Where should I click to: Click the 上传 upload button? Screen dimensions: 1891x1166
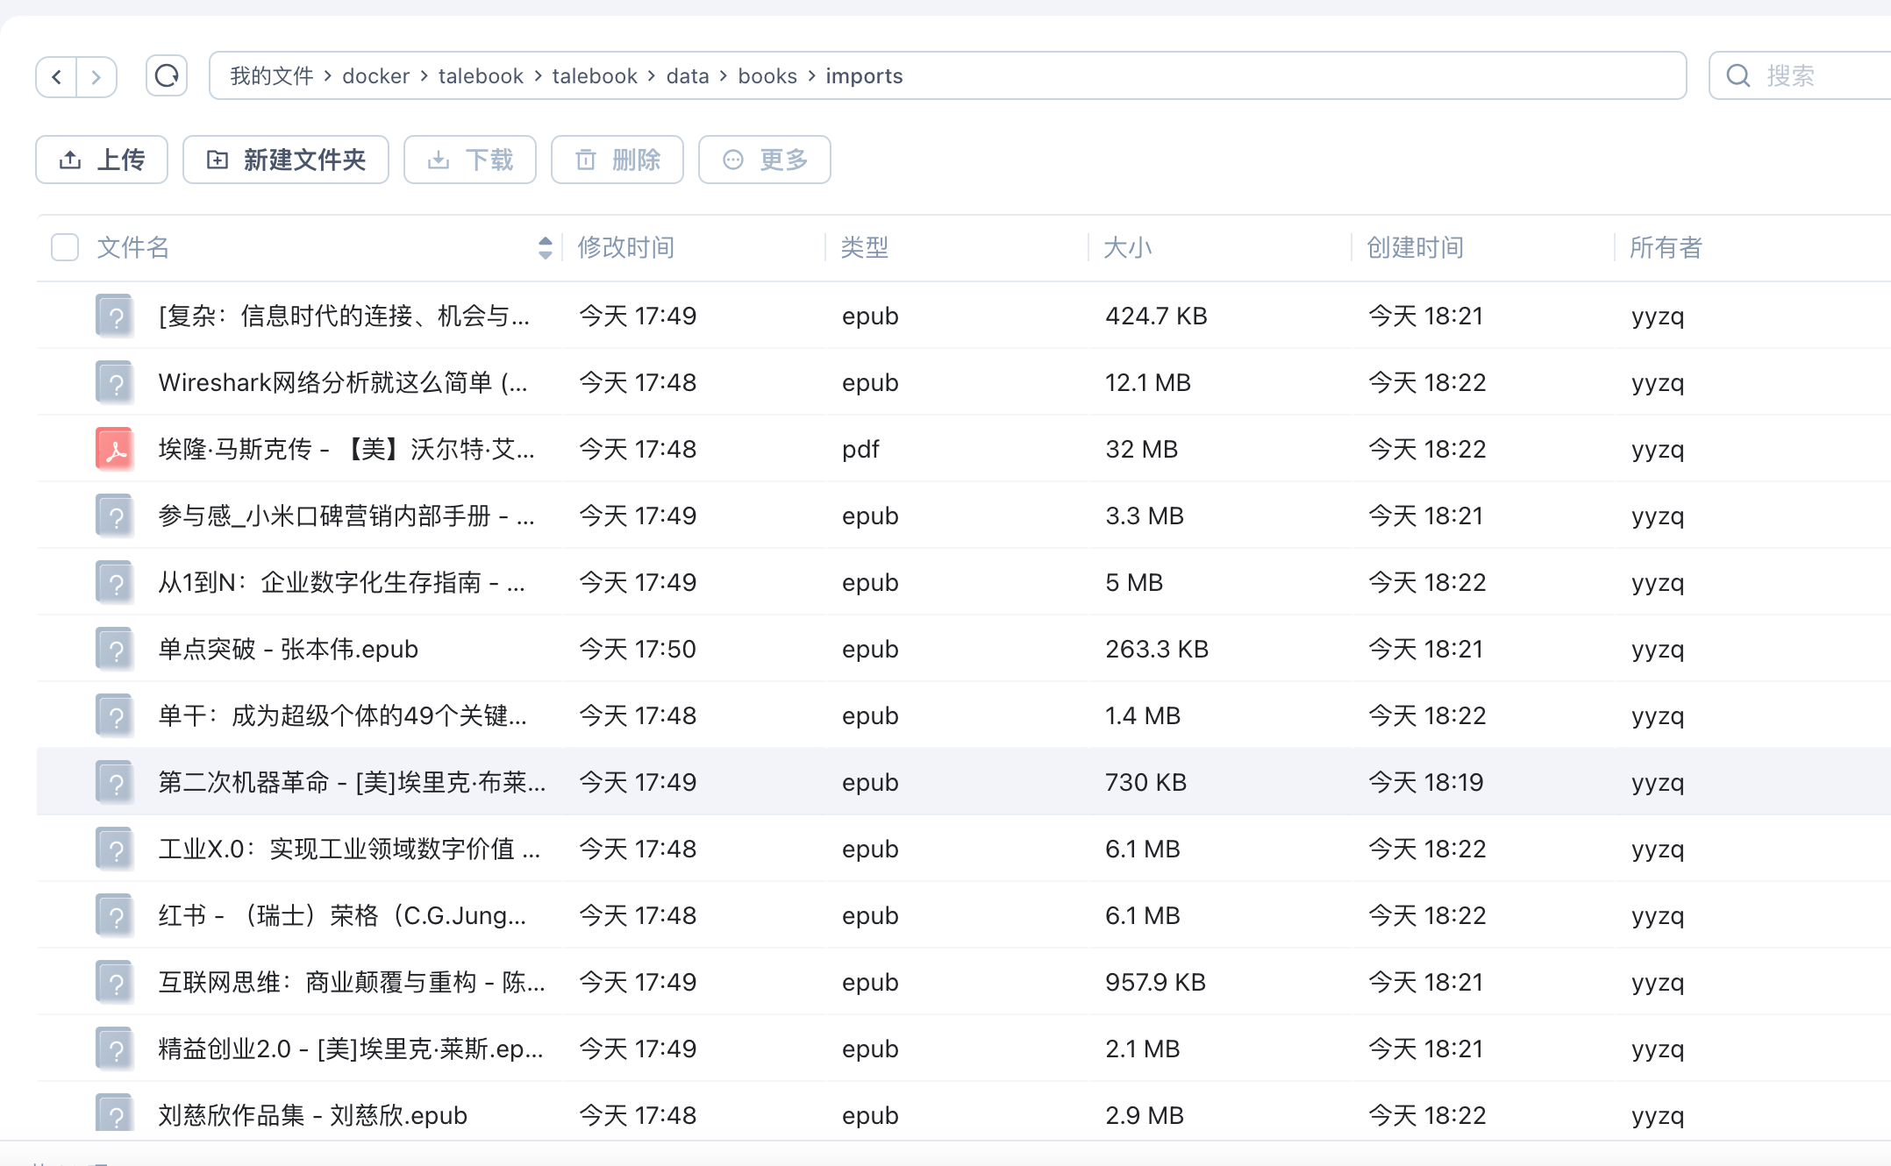(102, 160)
